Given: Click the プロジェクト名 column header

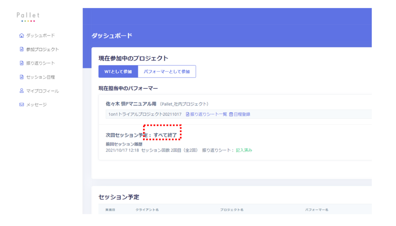Looking at the screenshot, I should coord(232,210).
